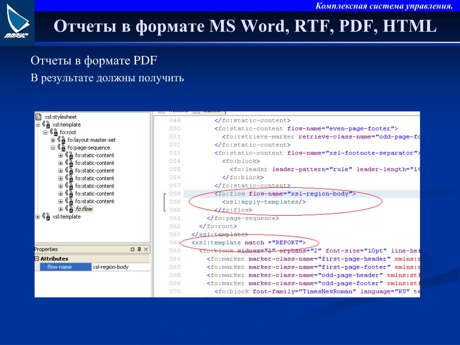This screenshot has width=460, height=345.
Task: Select xsl:stylesheet in the outline tree
Action: [x=61, y=117]
